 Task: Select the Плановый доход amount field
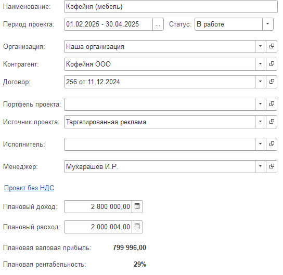click(98, 206)
